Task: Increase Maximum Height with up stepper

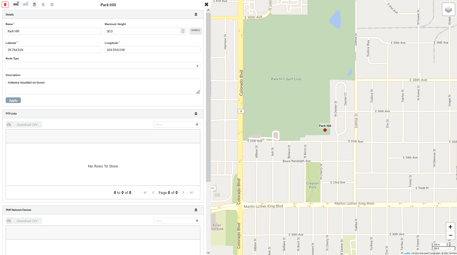Action: pyautogui.click(x=183, y=30)
